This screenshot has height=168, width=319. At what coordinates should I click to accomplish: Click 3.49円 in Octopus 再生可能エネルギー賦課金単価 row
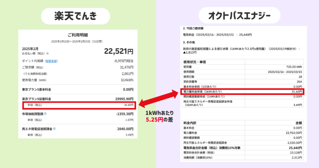click(x=298, y=105)
